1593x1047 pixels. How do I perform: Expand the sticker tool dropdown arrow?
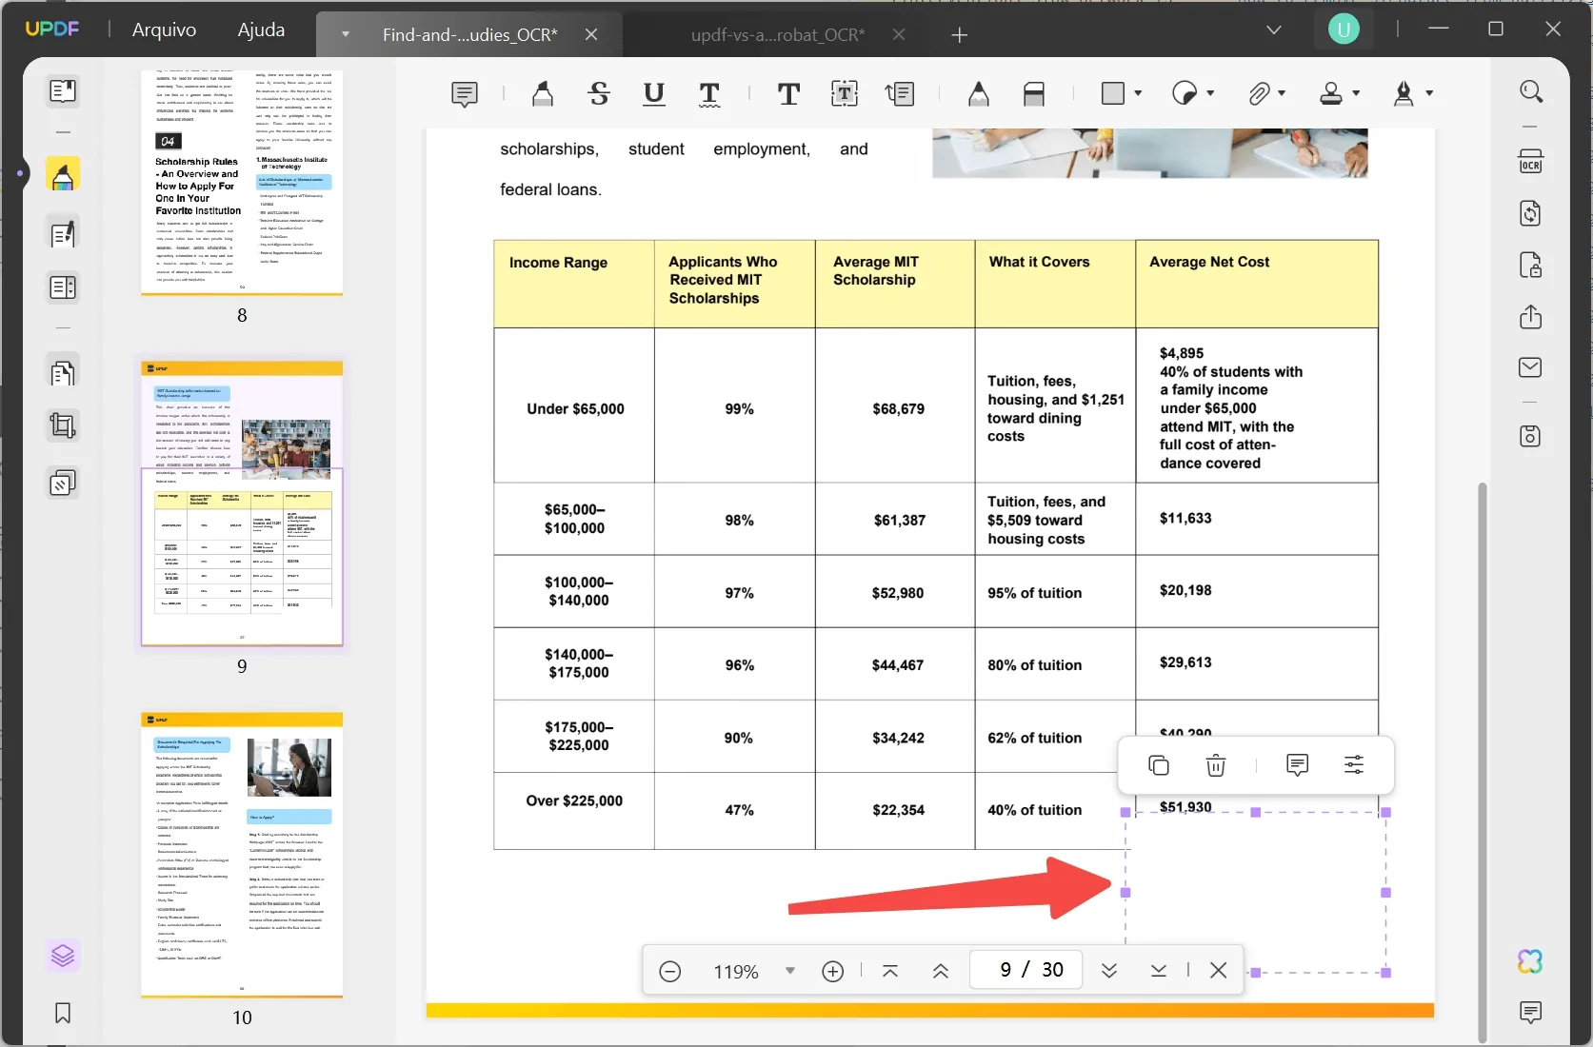click(x=1211, y=93)
